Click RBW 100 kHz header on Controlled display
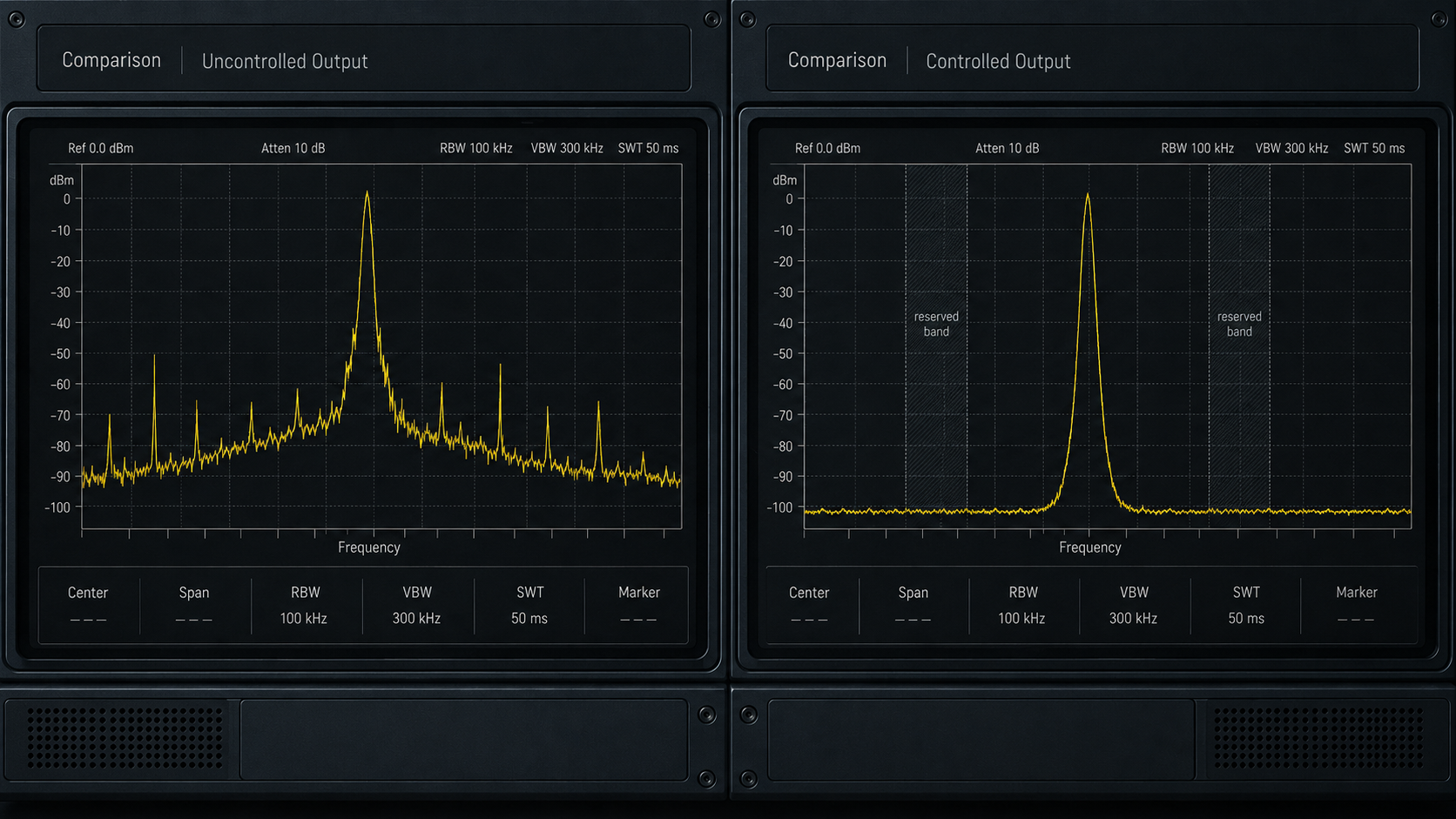Screen dimensions: 1456x819 [1197, 148]
